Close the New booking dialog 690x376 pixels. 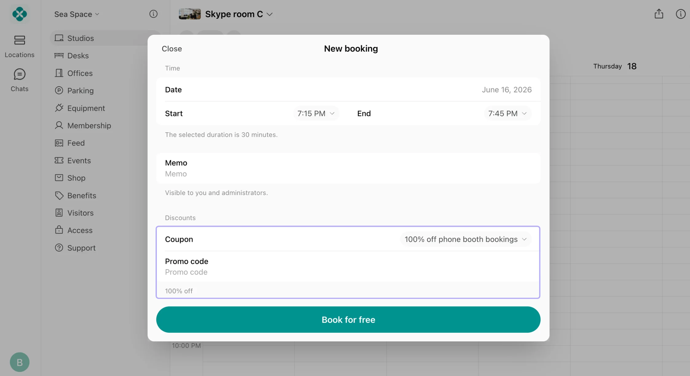(172, 49)
